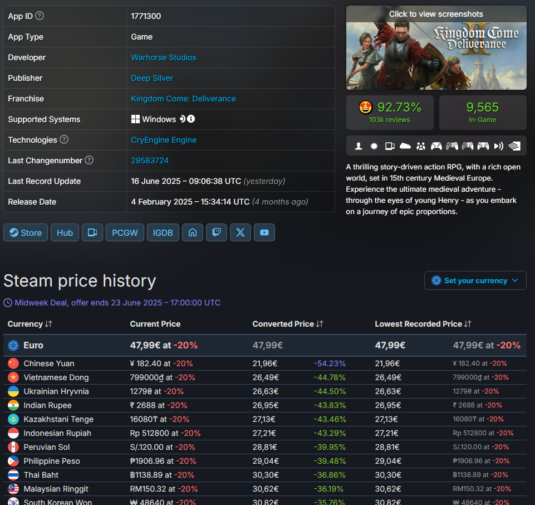Click the -54.23% Chinese Yuan difference
The image size is (535, 505).
[330, 363]
